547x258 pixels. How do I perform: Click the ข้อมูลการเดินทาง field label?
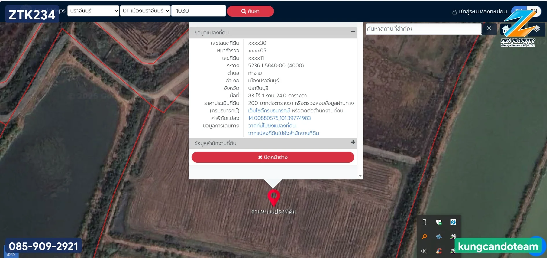(x=221, y=126)
